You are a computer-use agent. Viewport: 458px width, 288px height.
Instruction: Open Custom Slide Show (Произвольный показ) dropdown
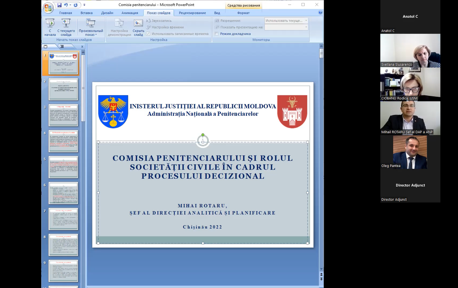point(91,27)
